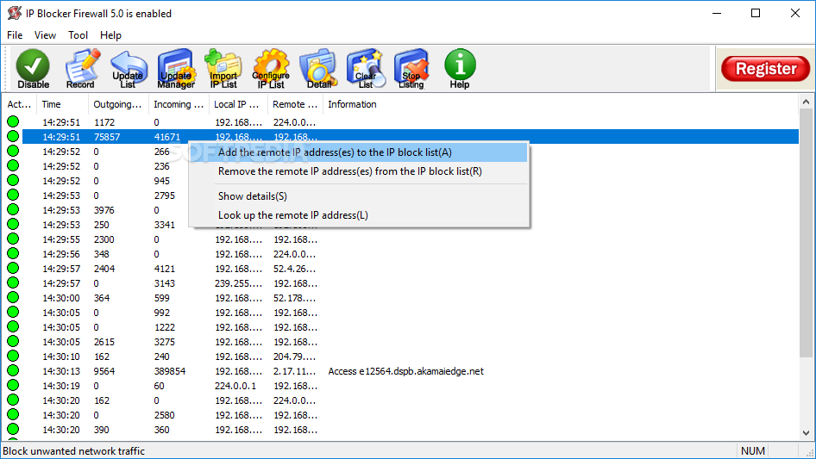This screenshot has height=459, width=816.
Task: Open the View menu
Action: pos(45,35)
